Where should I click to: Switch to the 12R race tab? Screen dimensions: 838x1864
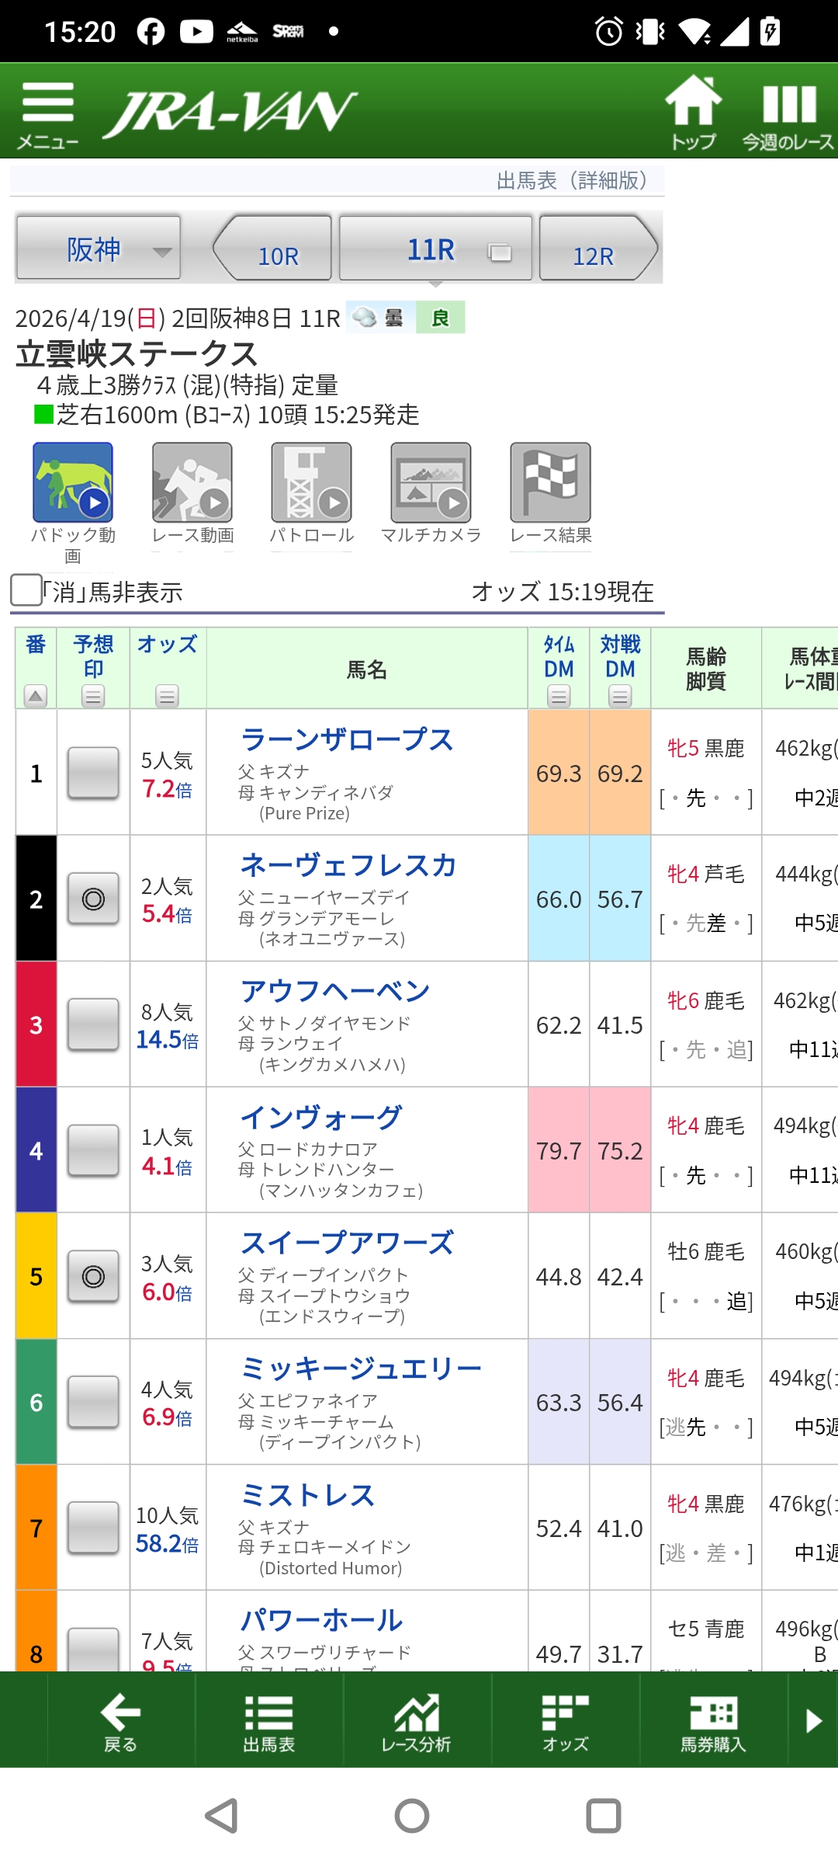(x=596, y=249)
